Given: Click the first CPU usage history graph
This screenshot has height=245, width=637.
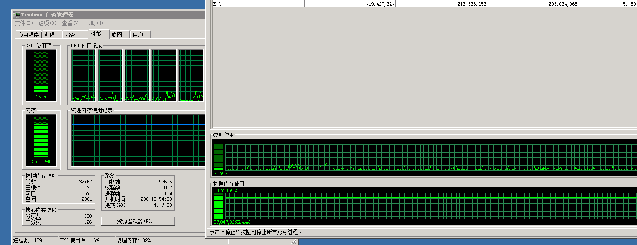Looking at the screenshot, I should click(83, 75).
